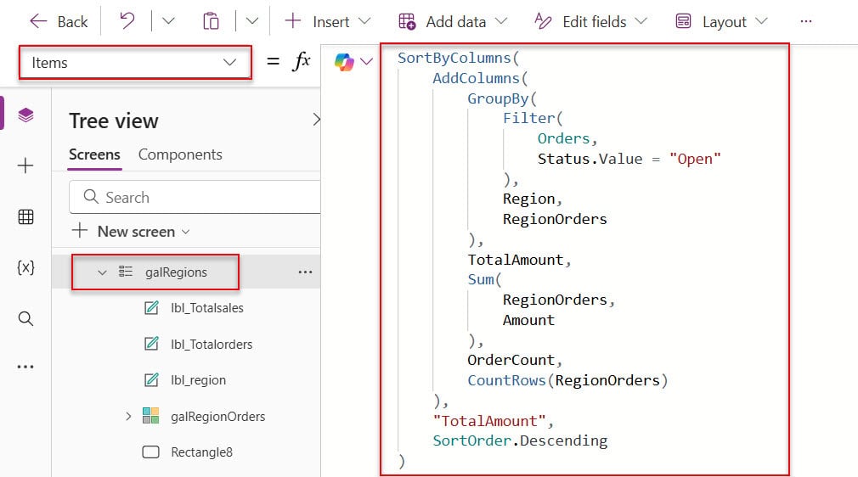This screenshot has width=858, height=477.
Task: Click the Insert plus icon in sidebar
Action: (25, 166)
